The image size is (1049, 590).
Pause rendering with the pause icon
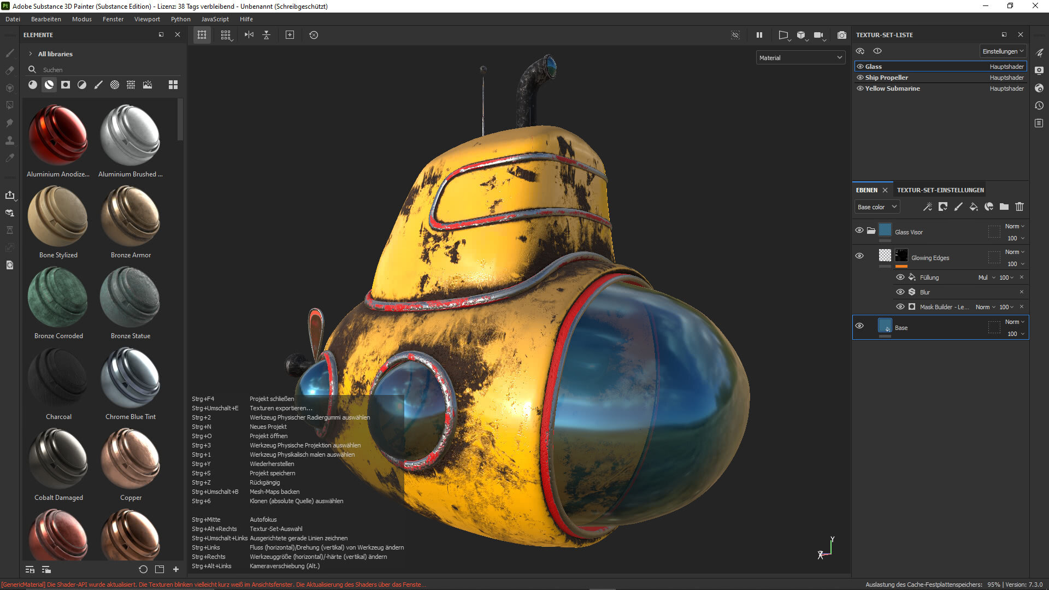pyautogui.click(x=759, y=35)
